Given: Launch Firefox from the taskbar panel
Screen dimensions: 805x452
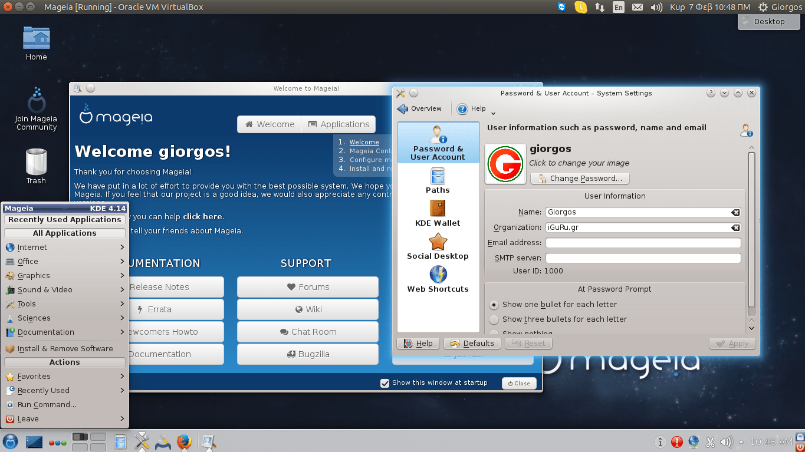Looking at the screenshot, I should click(184, 441).
